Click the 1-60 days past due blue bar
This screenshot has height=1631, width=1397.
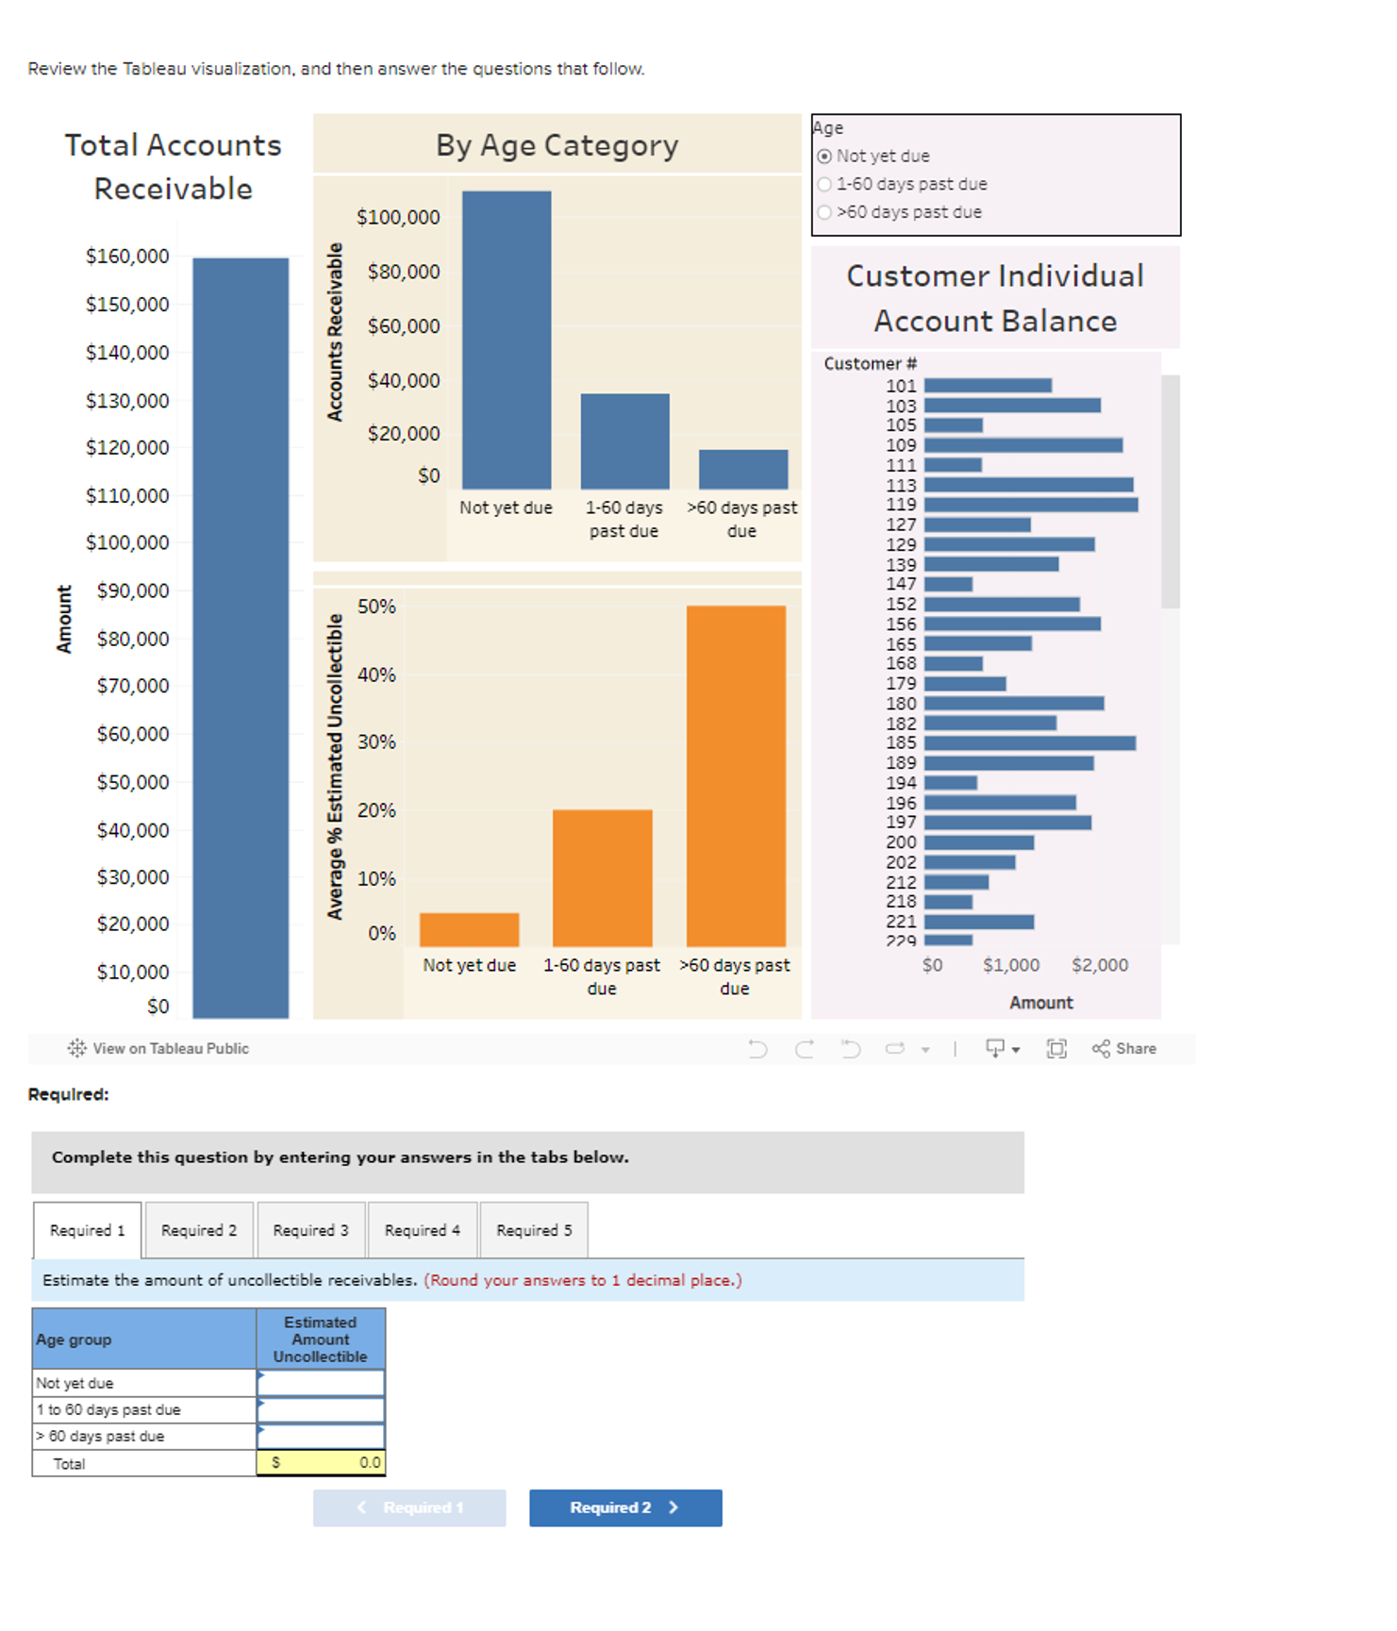pos(624,441)
